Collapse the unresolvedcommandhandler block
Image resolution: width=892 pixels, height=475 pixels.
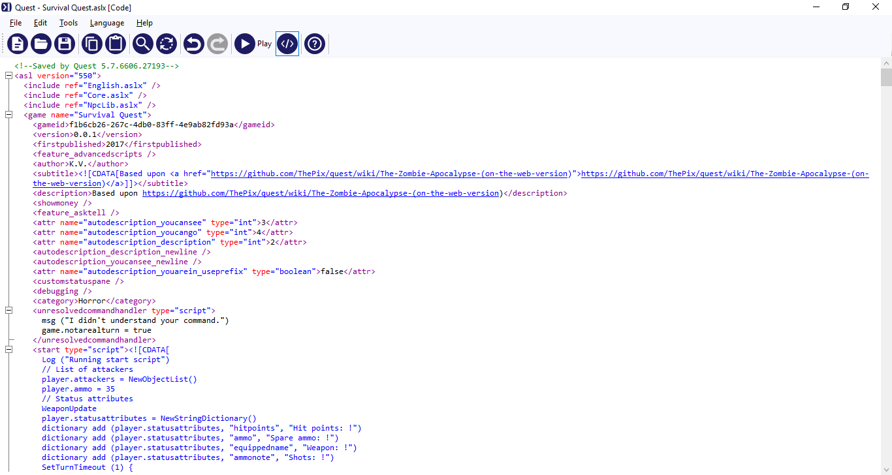8,310
